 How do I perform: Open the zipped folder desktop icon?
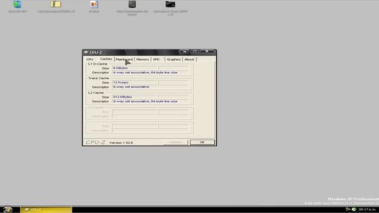(56, 4)
